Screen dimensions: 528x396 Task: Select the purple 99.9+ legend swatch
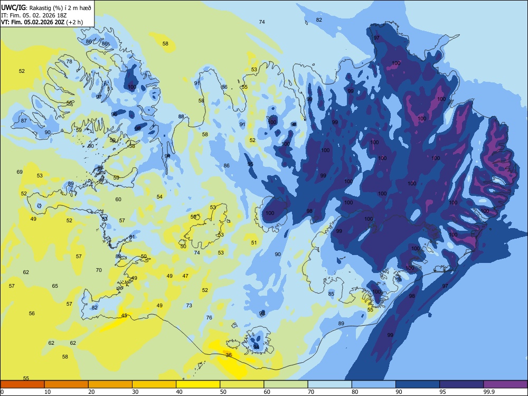(x=505, y=384)
